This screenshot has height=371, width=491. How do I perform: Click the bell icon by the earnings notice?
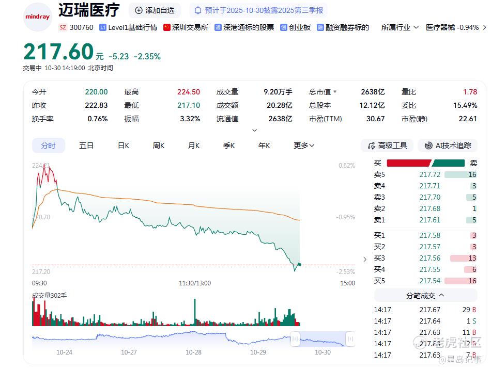pos(197,11)
